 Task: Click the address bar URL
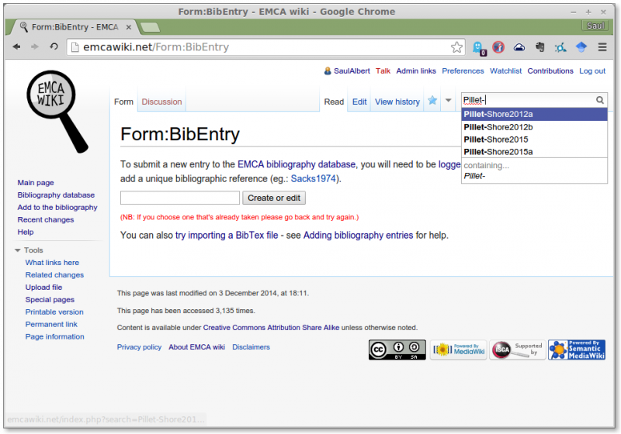(x=156, y=47)
